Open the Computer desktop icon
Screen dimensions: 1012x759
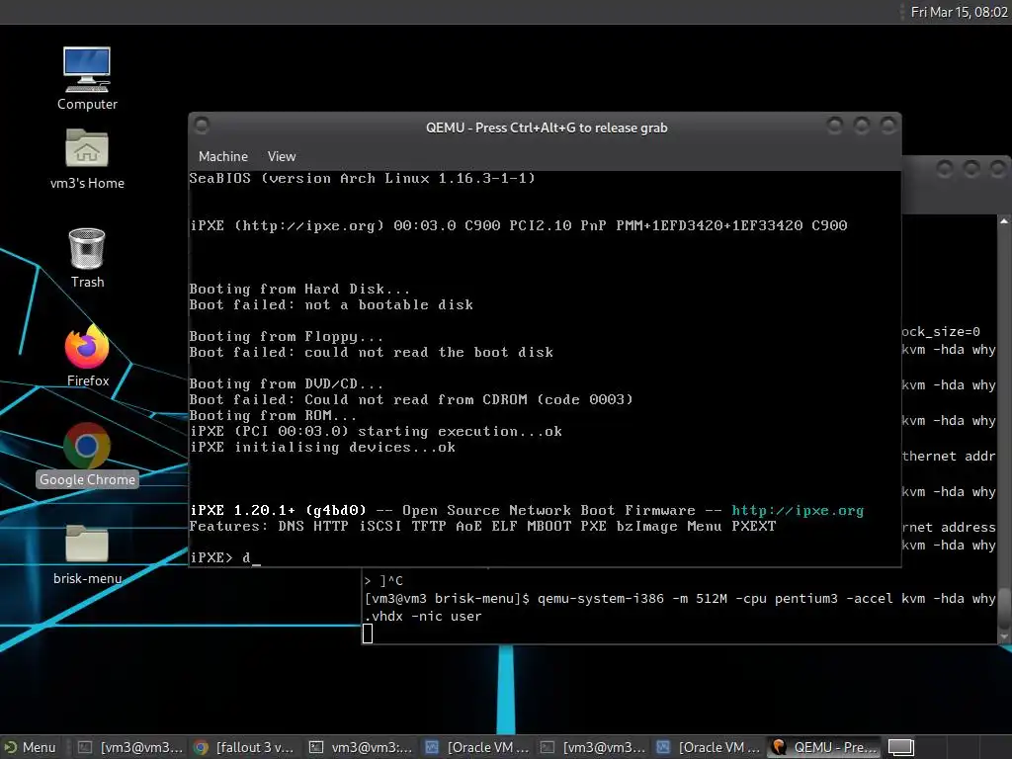87,78
